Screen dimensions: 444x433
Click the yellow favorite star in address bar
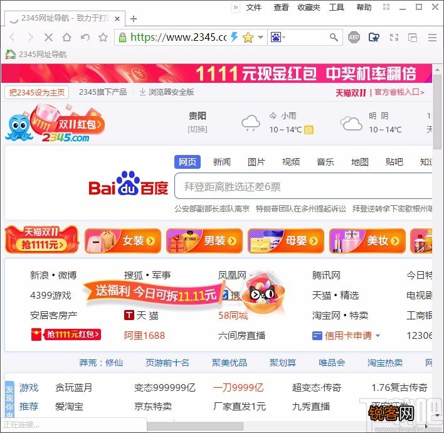click(x=248, y=37)
